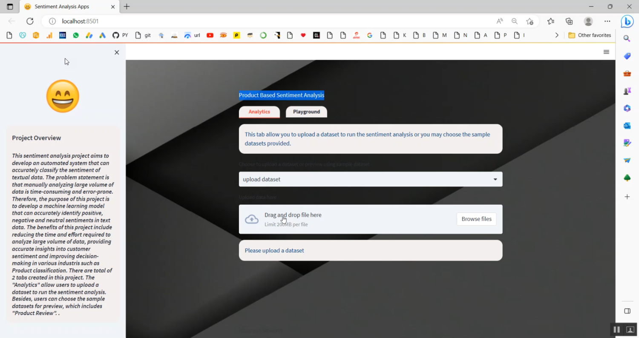Open the M bookmark
639x338 pixels.
point(440,35)
